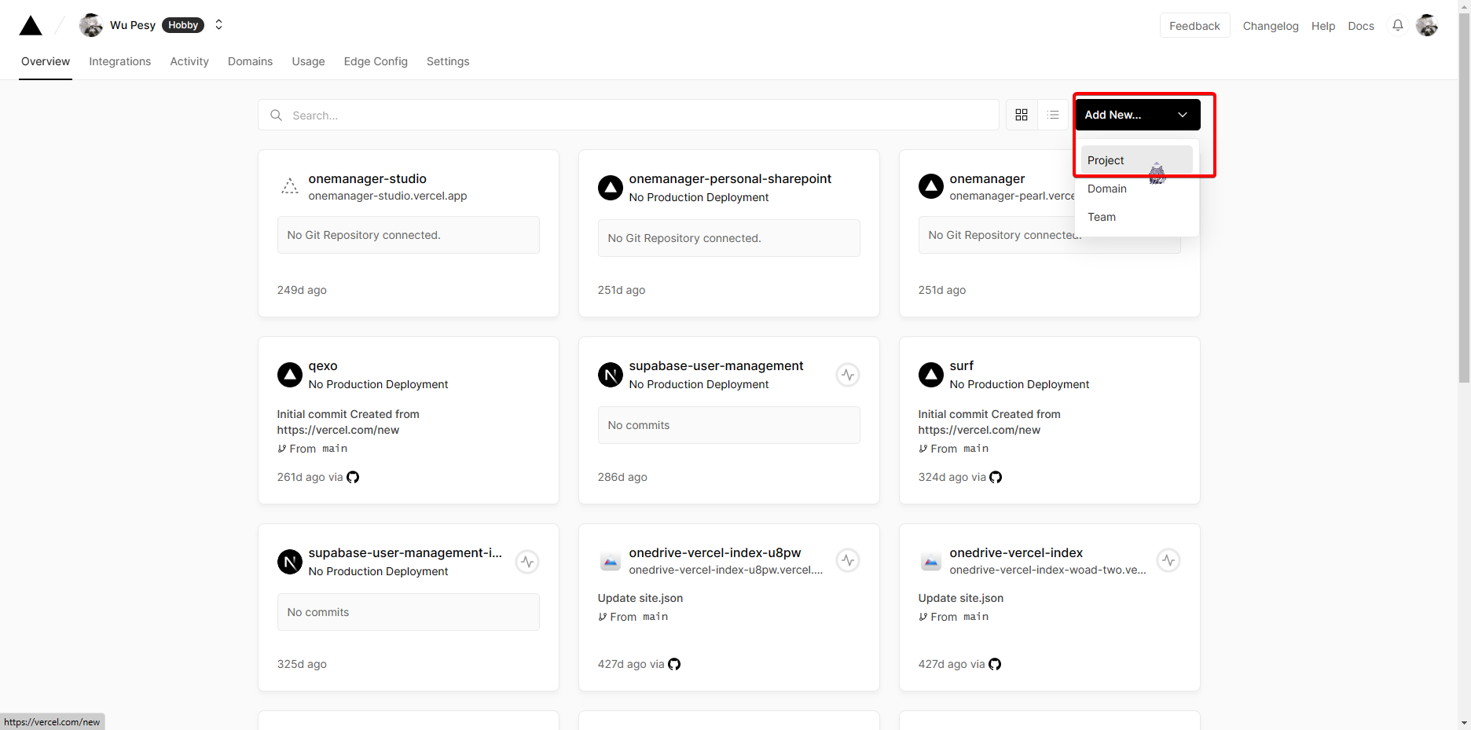Click the Vercel triangle logo
Viewport: 1471px width, 730px height.
[31, 26]
